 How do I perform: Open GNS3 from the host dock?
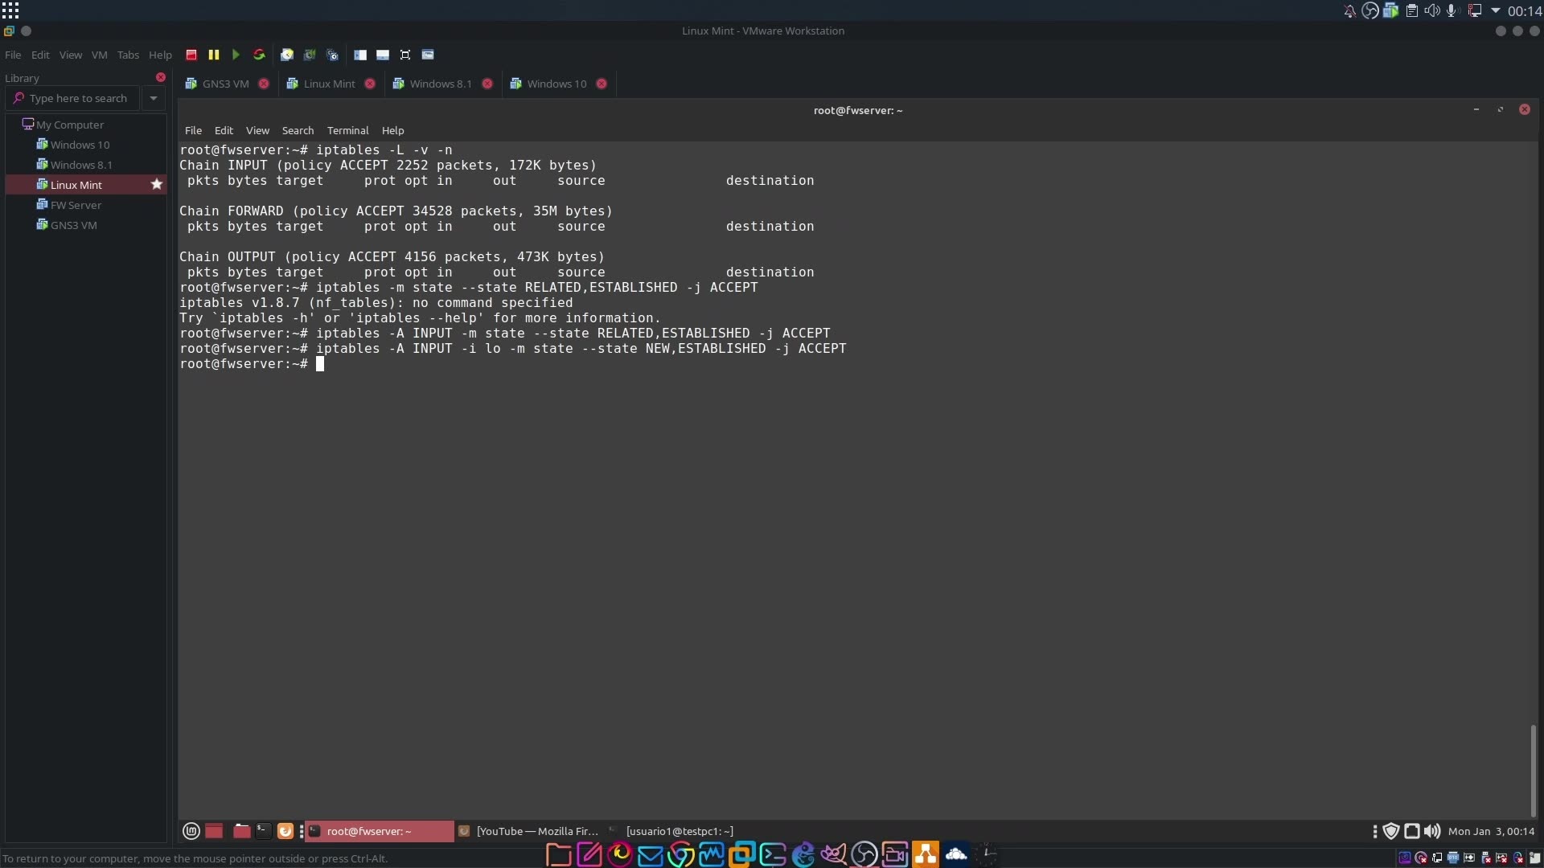tap(926, 854)
